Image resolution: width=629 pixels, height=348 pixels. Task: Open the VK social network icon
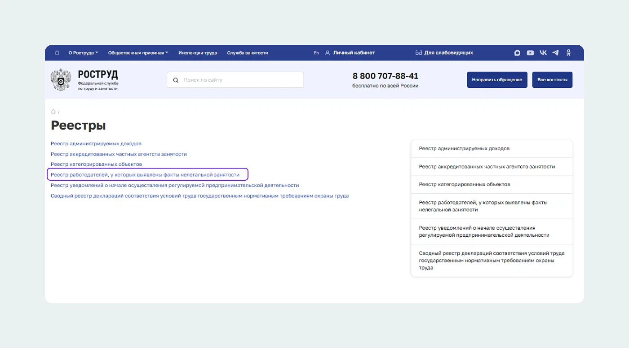[x=543, y=53]
